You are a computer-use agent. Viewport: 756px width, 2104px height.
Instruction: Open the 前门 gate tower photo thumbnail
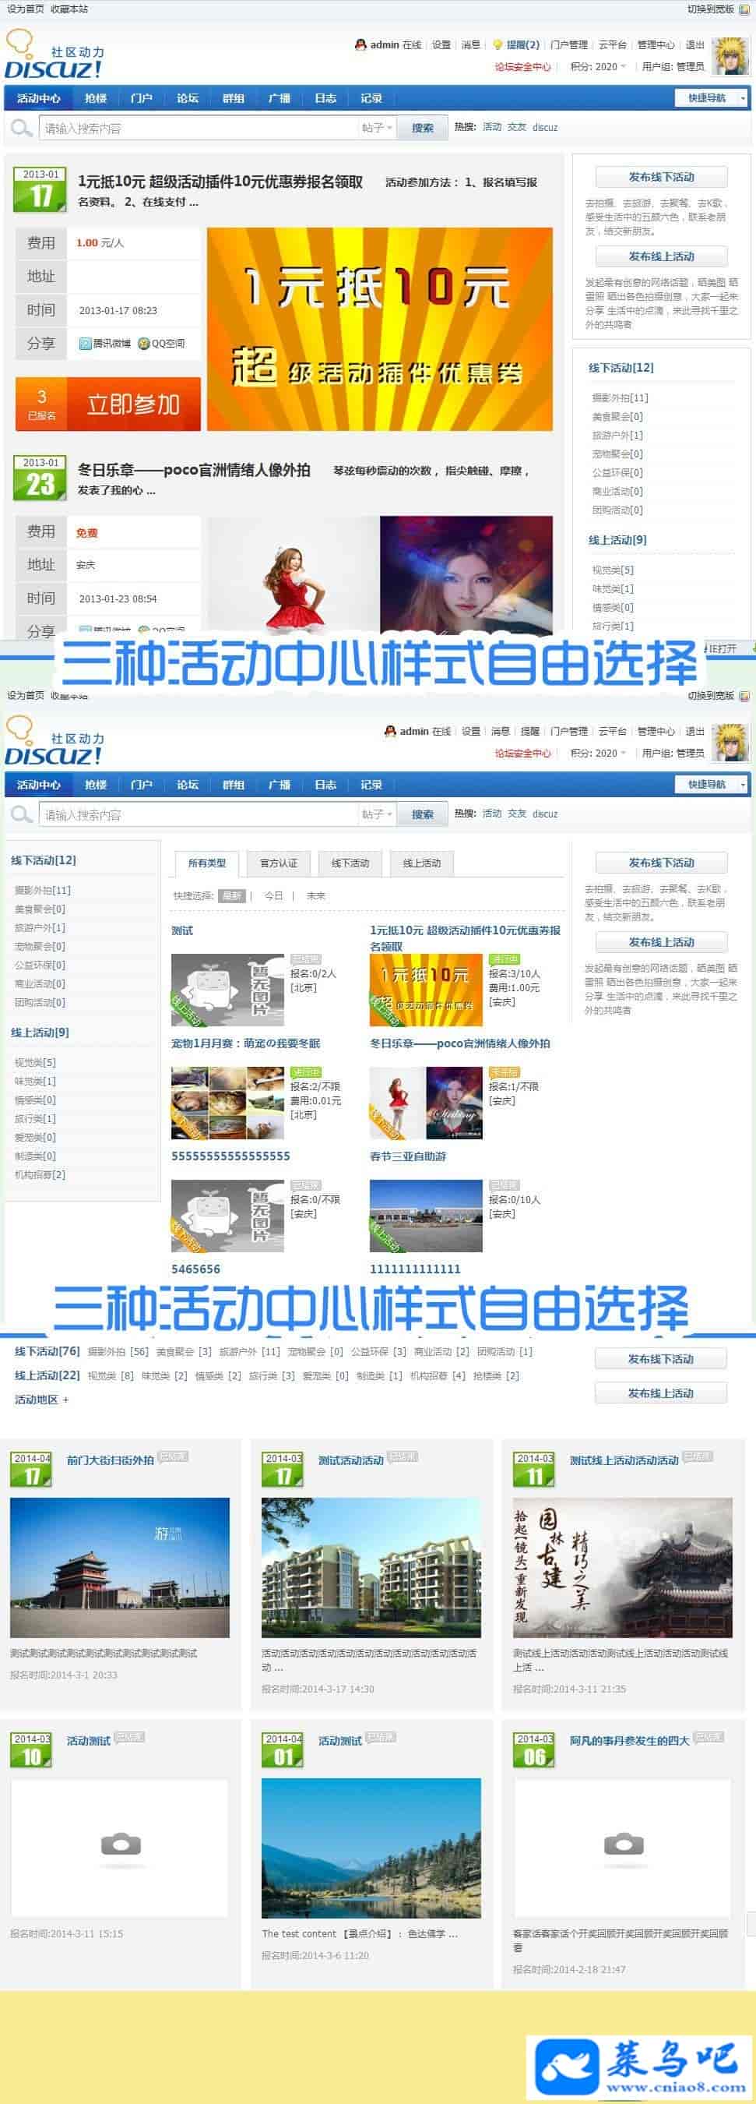point(120,1567)
